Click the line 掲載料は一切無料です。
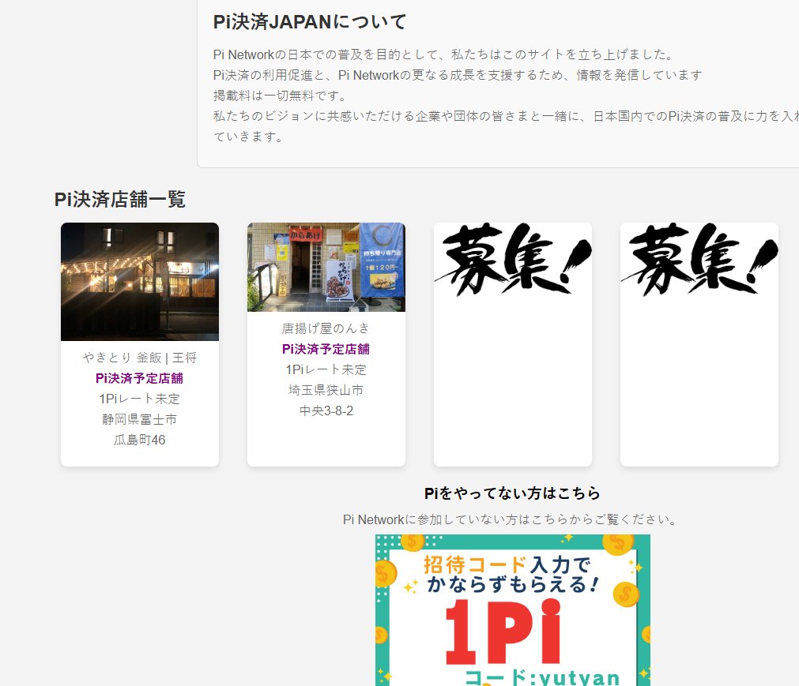 tap(281, 96)
